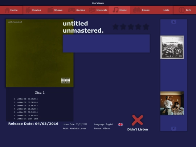Image resolution: width=196 pixels, height=147 pixels.
Task: Select the Musicals tab
Action: pos(98,10)
